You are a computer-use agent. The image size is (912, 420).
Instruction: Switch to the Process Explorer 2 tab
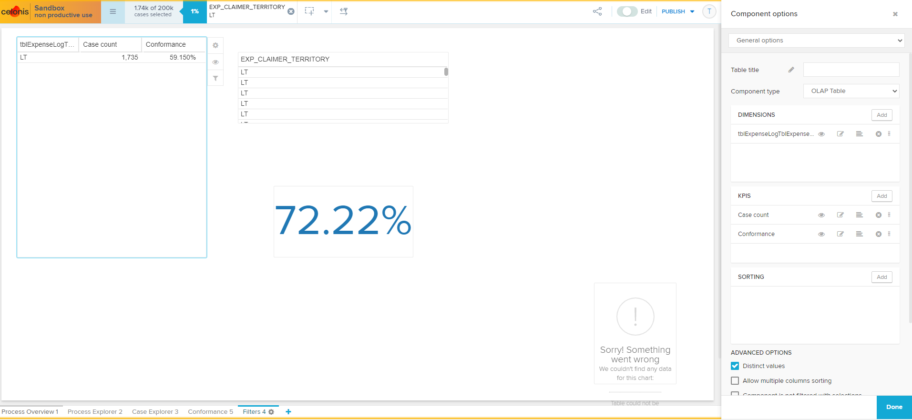(x=95, y=412)
